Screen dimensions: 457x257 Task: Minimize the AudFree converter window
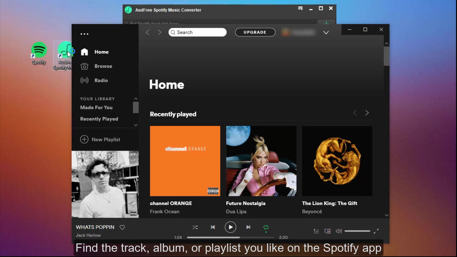coord(311,9)
